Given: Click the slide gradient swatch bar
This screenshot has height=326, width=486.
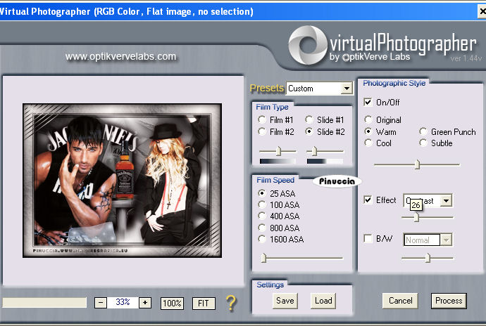Looking at the screenshot, I should 325,161.
